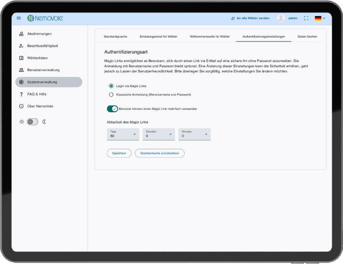Open the Tage dropdown
The image size is (343, 264).
coord(123,134)
